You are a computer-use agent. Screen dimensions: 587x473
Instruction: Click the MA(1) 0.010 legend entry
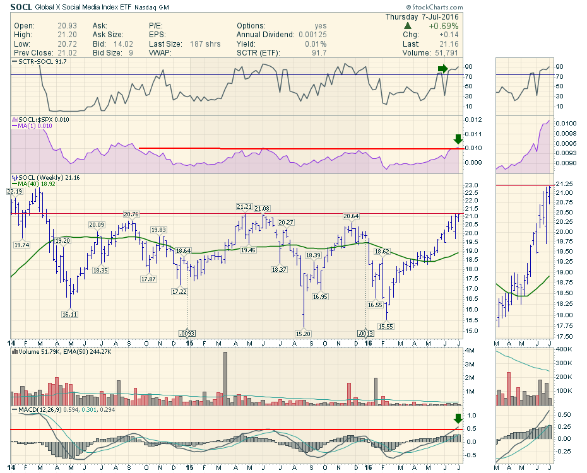(32, 126)
